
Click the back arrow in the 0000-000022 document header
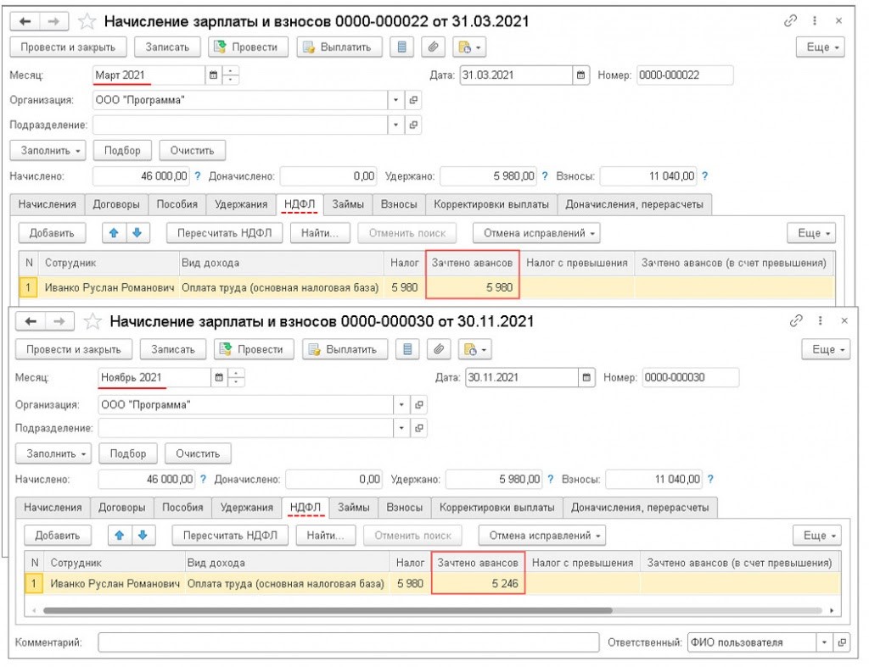tap(25, 21)
